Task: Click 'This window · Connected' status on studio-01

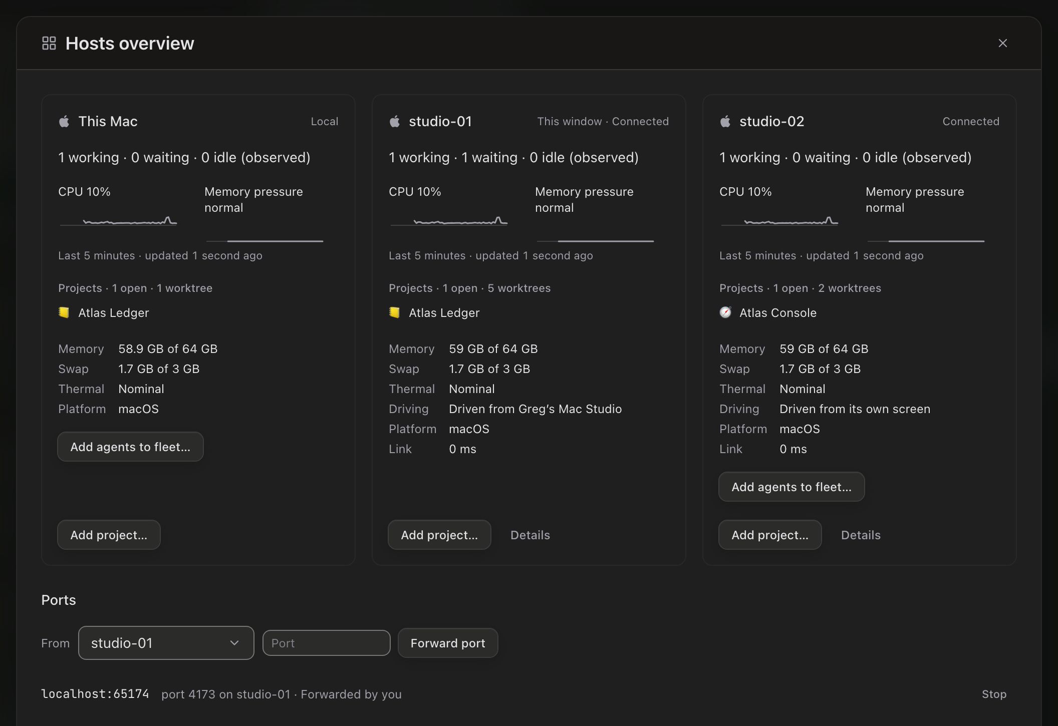Action: [x=603, y=121]
